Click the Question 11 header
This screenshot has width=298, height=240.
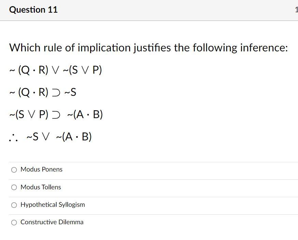pyautogui.click(x=33, y=10)
